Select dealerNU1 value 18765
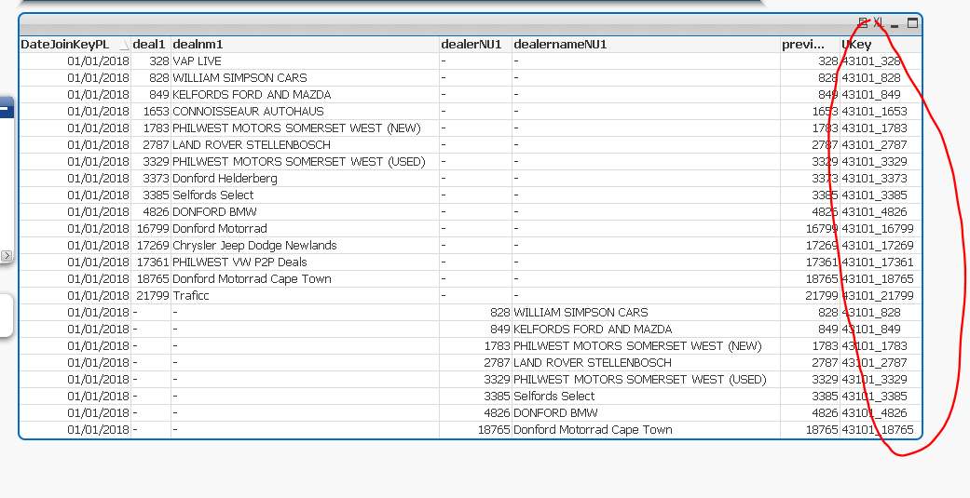The height and width of the screenshot is (498, 970). coord(494,428)
